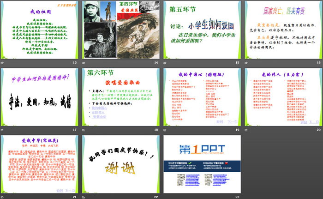Click slide number 17 label
The height and width of the screenshot is (199, 323).
tap(75, 130)
